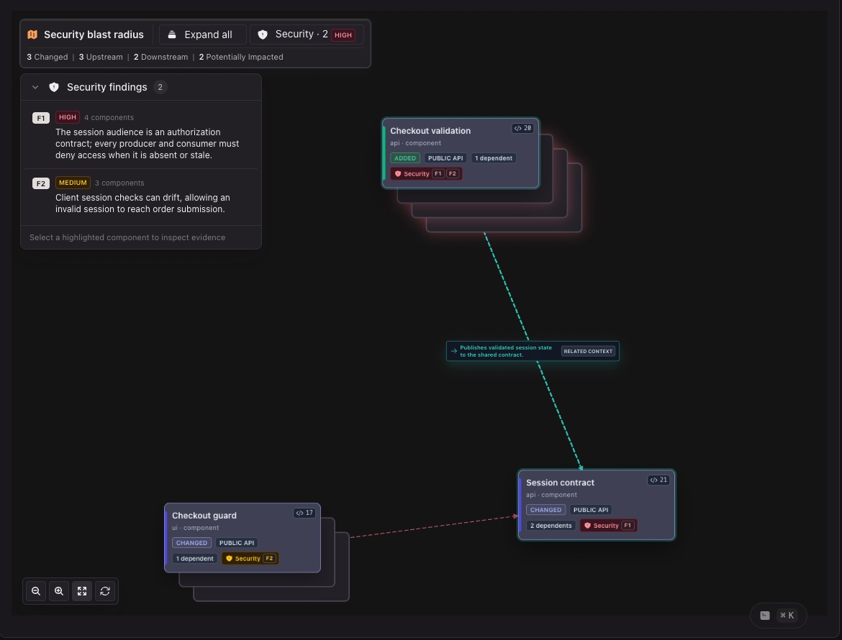Click the Checkout validation node title
The height and width of the screenshot is (640, 842).
pos(430,131)
